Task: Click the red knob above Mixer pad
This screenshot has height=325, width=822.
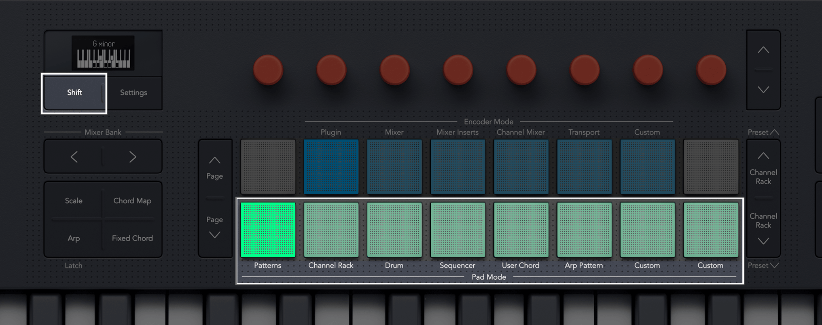Action: [x=395, y=70]
